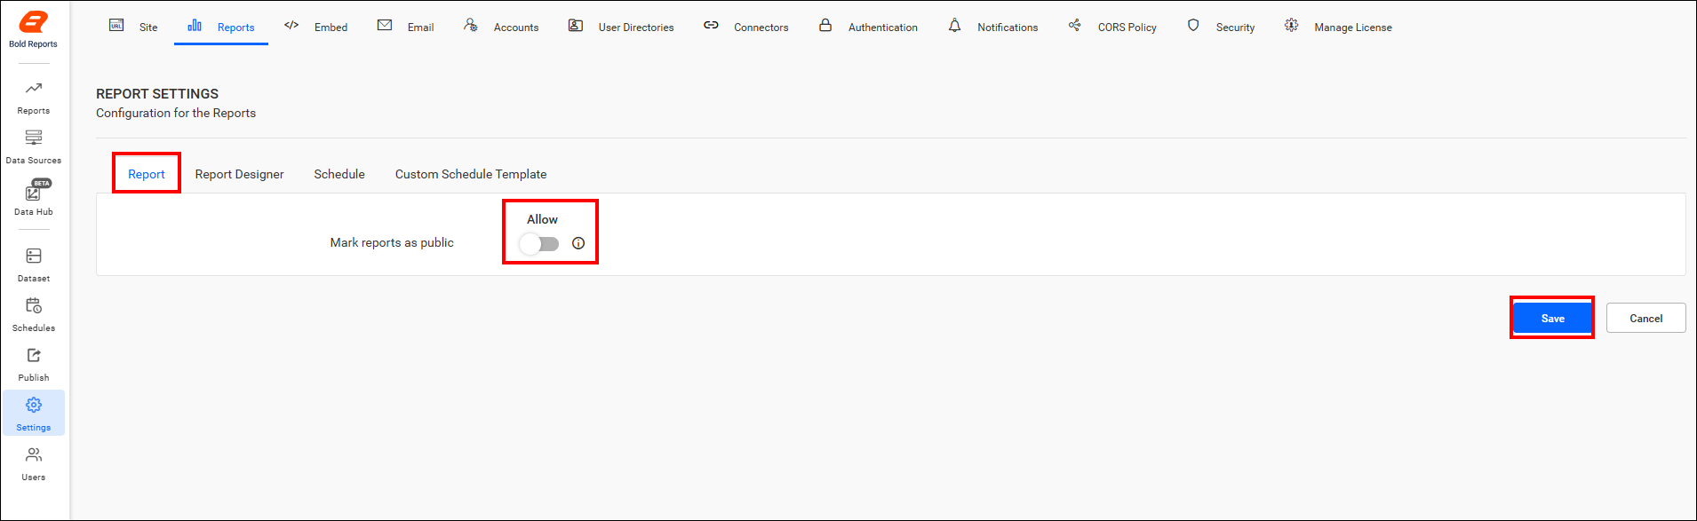
Task: Open the Users sidebar icon
Action: point(34,454)
